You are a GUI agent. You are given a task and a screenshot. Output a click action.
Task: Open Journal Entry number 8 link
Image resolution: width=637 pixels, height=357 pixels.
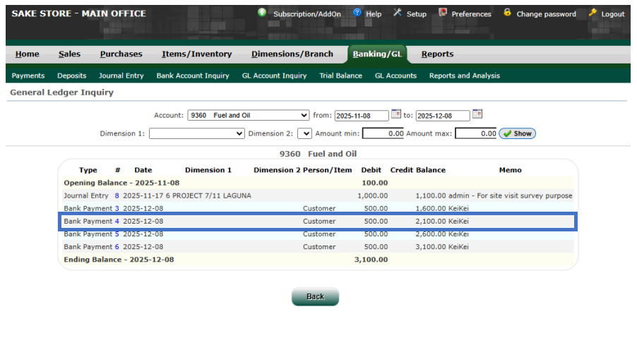pyautogui.click(x=117, y=196)
